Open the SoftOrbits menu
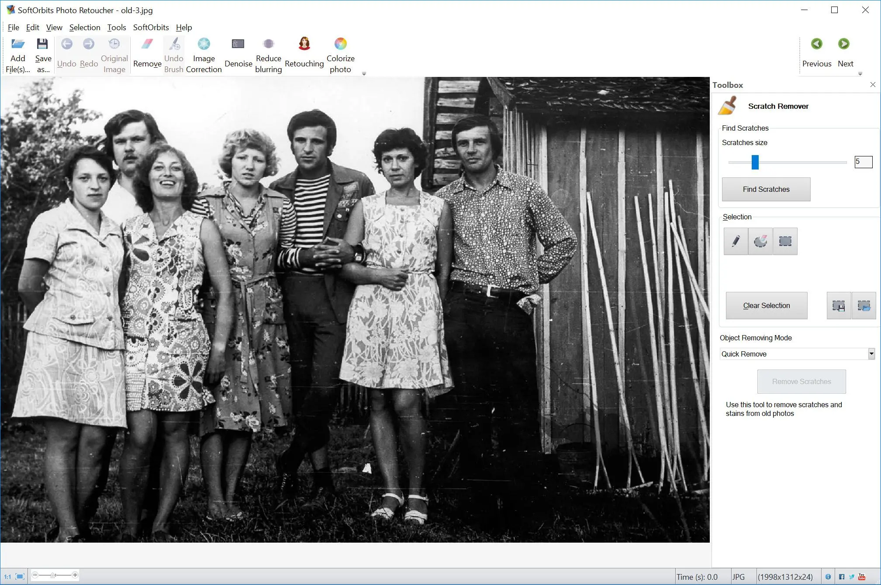 pyautogui.click(x=151, y=28)
